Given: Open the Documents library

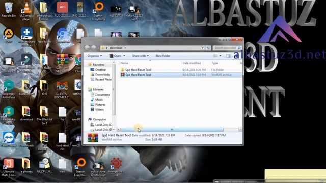Looking at the screenshot, I should pyautogui.click(x=102, y=95).
